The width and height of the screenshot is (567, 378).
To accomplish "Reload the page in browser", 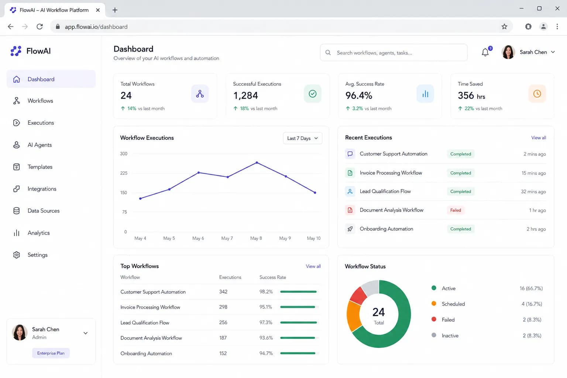I will pyautogui.click(x=39, y=27).
